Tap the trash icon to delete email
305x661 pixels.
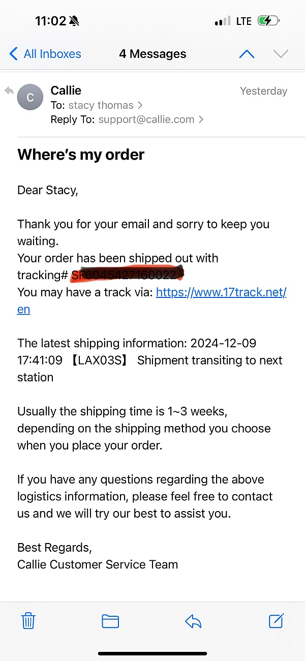(x=28, y=621)
